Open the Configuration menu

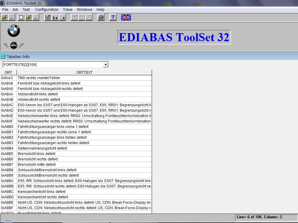click(47, 10)
